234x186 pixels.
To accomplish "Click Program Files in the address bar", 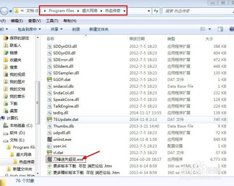I will pos(61,11).
